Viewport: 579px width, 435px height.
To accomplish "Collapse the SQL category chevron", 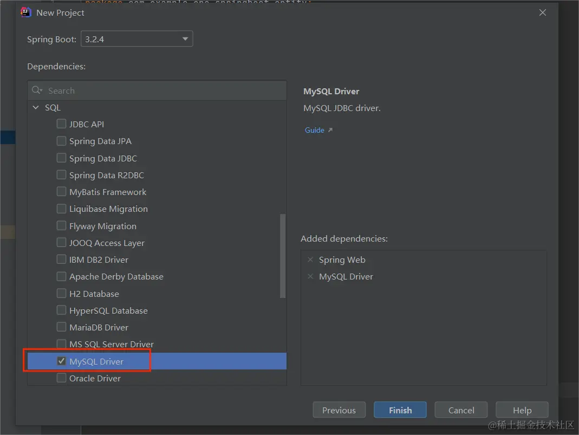I will tap(36, 107).
